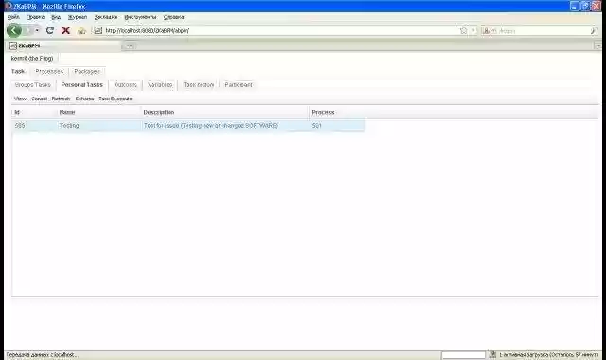The height and width of the screenshot is (360, 606).
Task: Switch to the Task tab
Action: [x=18, y=72]
